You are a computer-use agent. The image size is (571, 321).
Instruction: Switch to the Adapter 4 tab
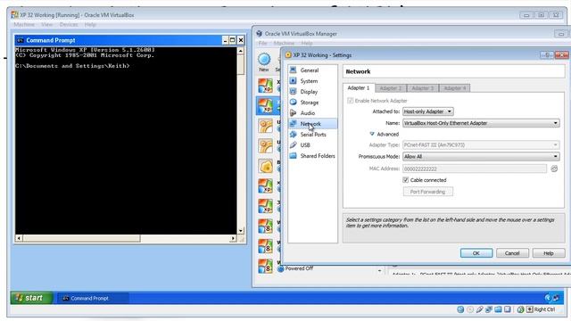pyautogui.click(x=455, y=88)
